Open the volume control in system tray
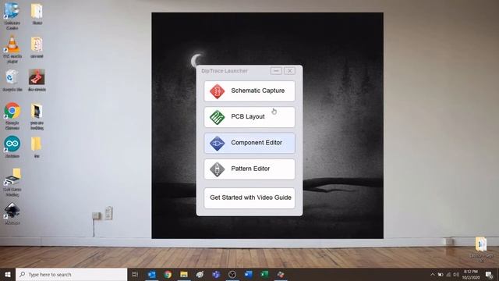The height and width of the screenshot is (281, 499). pyautogui.click(x=456, y=274)
